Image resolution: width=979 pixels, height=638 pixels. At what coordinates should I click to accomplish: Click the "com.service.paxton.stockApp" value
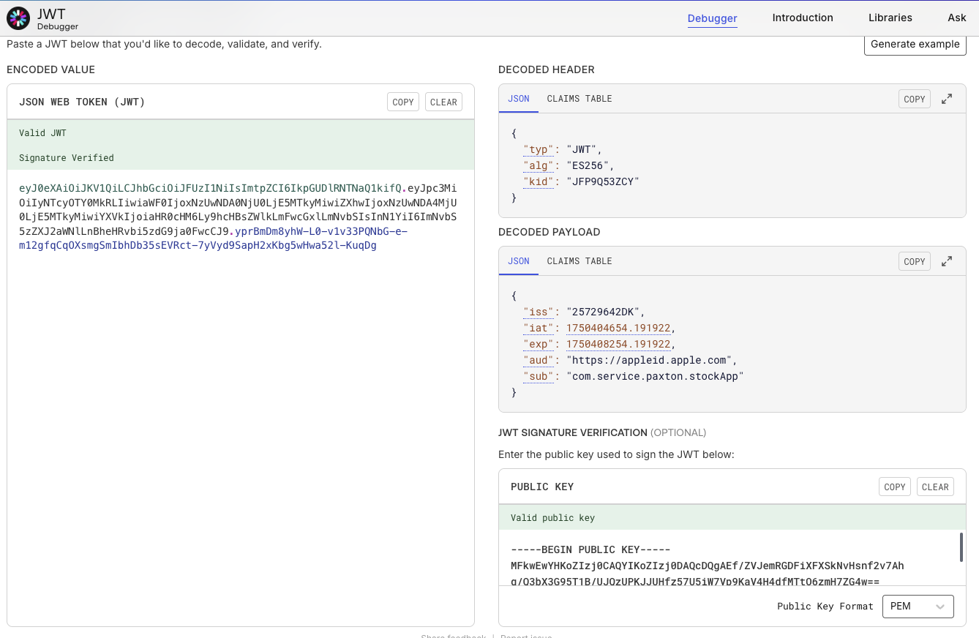(655, 376)
